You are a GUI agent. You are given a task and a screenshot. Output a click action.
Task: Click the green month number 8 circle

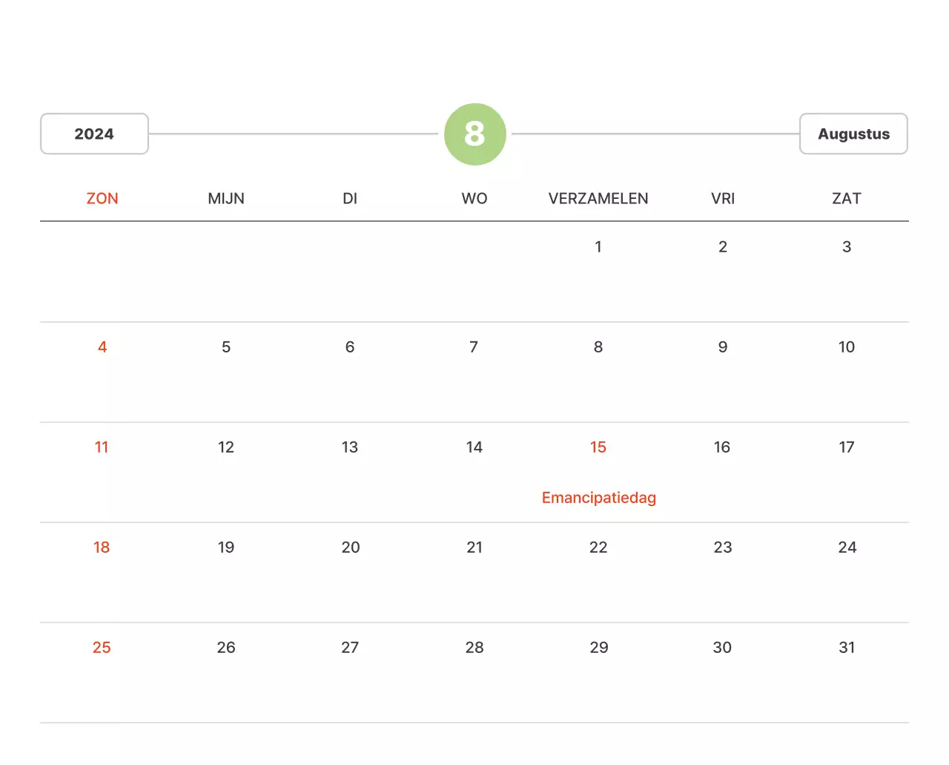pos(474,134)
